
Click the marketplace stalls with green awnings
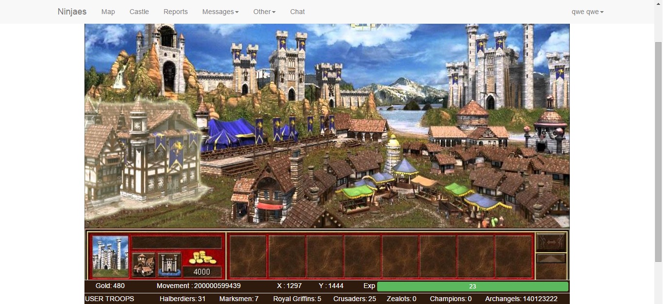click(357, 198)
